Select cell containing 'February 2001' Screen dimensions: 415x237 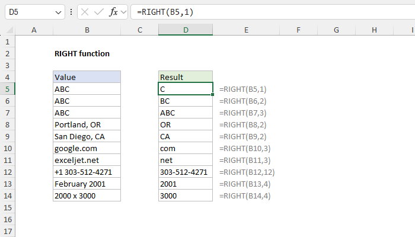[x=87, y=184]
